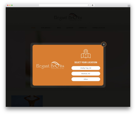
Task: Click the business hours text in top bar
Action: coord(26,9)
